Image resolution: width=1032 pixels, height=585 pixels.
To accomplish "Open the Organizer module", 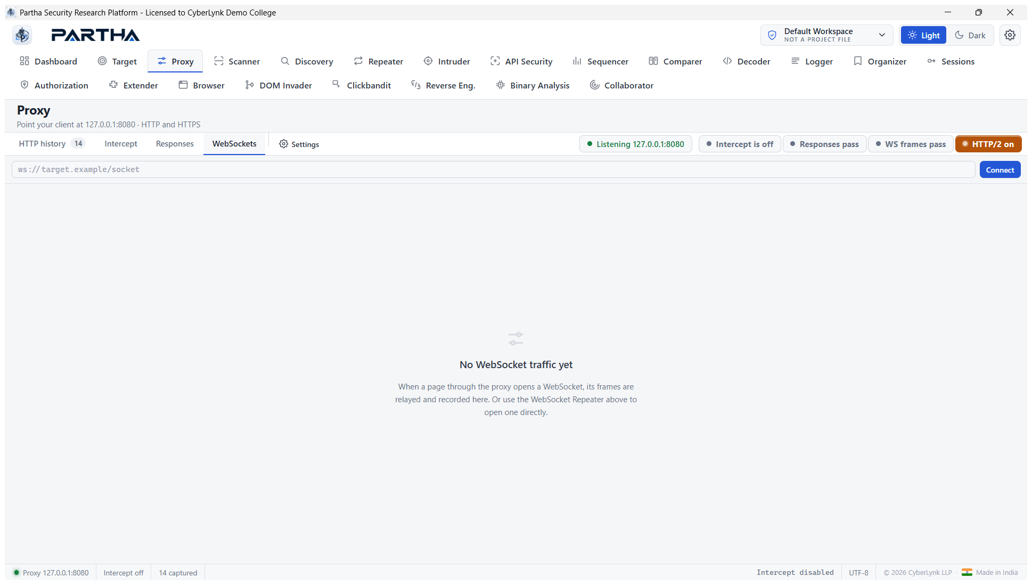I will (880, 61).
